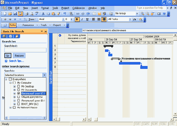177x126 pixels.
Task: Click the Restore button
Action: pos(19,56)
